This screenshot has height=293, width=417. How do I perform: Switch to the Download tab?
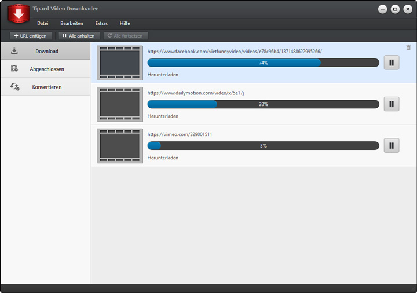[x=46, y=52]
